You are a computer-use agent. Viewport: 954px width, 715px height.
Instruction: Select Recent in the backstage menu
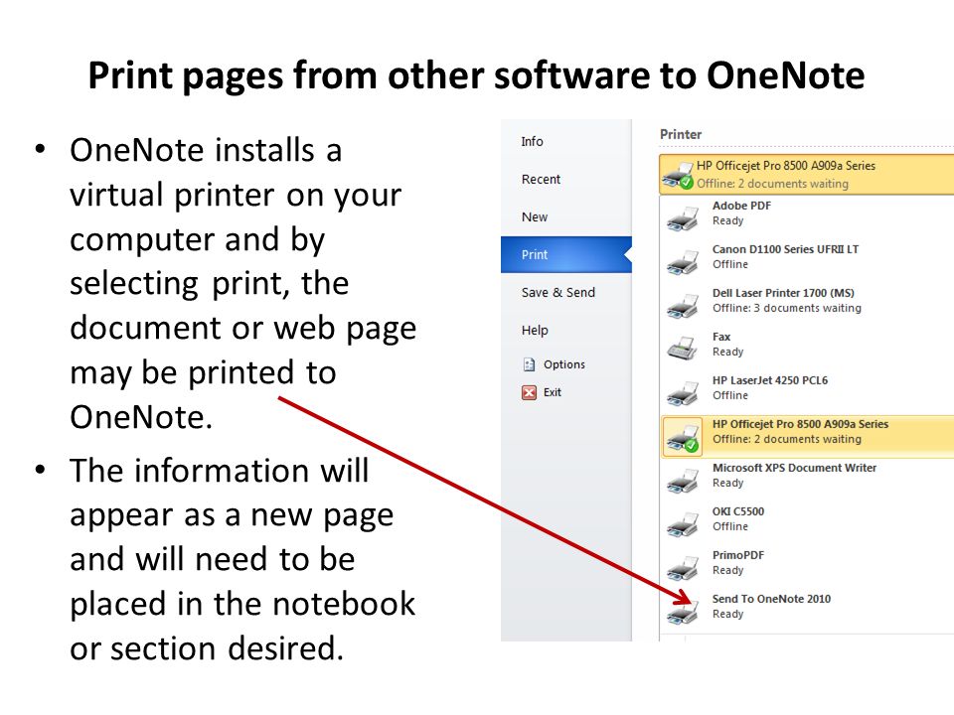[x=541, y=180]
